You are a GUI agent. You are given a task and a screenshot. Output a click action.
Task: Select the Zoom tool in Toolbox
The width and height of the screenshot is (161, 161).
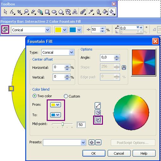26,12
